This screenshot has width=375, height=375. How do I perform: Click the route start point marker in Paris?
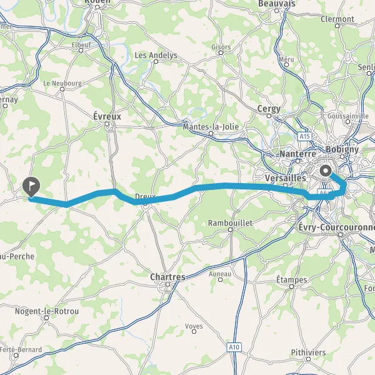[326, 171]
